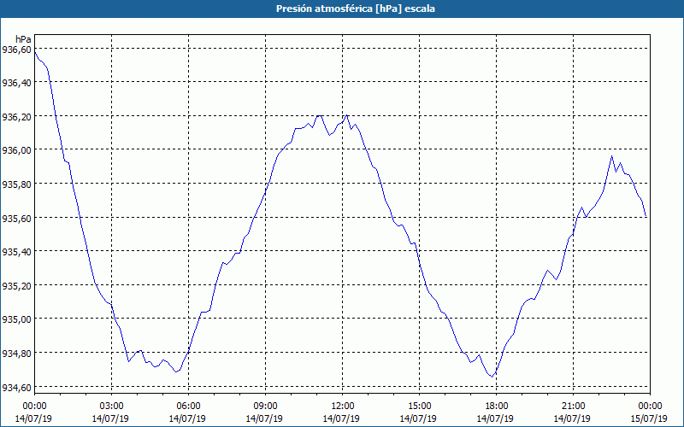Click the 936,20 y-axis label
This screenshot has width=684, height=427.
pos(16,117)
